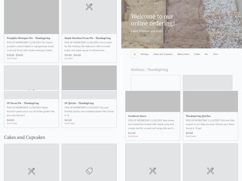
Task: Open the Thanksgiving Quiches product title
Action: [198, 116]
